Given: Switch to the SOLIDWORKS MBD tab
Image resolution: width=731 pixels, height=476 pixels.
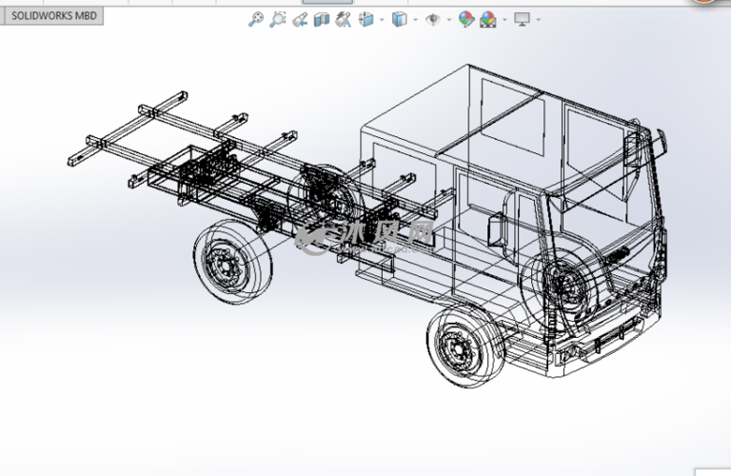Looking at the screenshot, I should pos(53,16).
